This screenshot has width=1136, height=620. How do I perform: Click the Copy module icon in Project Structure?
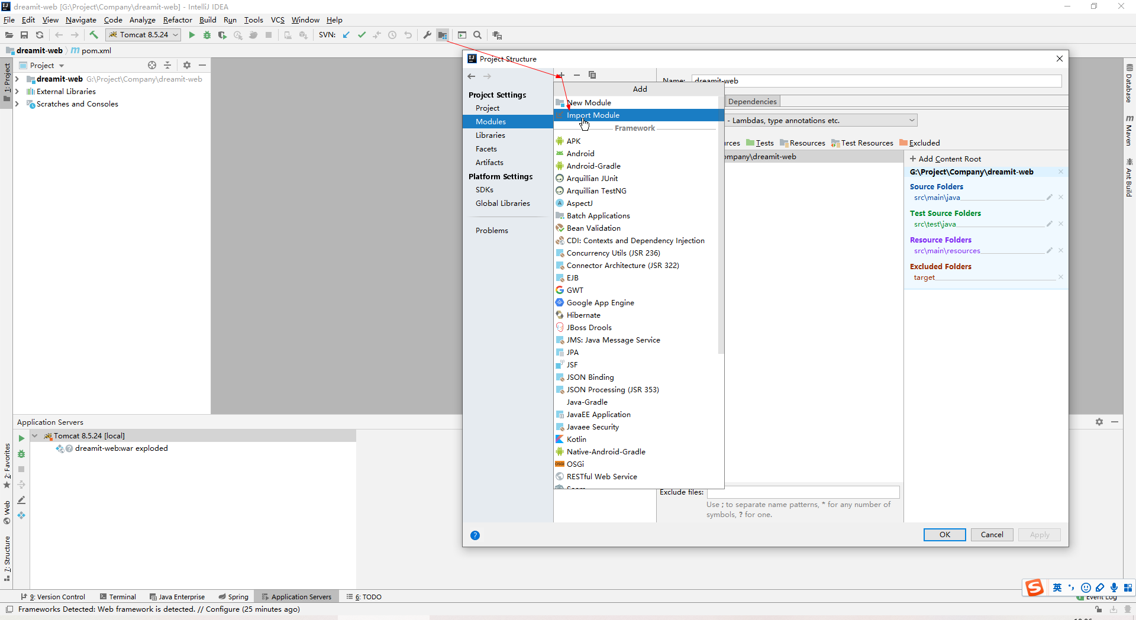click(592, 75)
